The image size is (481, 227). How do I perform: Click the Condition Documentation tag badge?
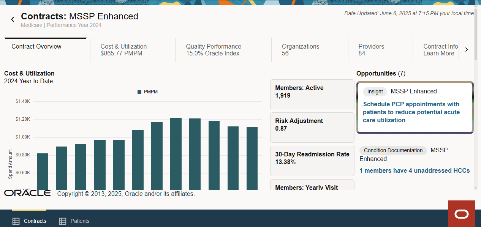[x=393, y=150]
